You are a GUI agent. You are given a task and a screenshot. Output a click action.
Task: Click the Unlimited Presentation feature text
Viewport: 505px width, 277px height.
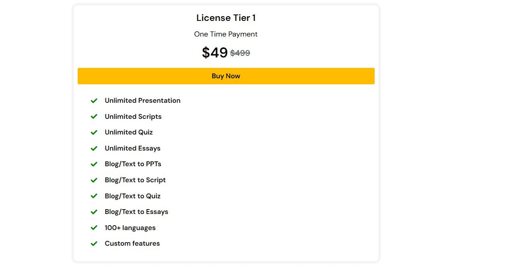(x=142, y=101)
